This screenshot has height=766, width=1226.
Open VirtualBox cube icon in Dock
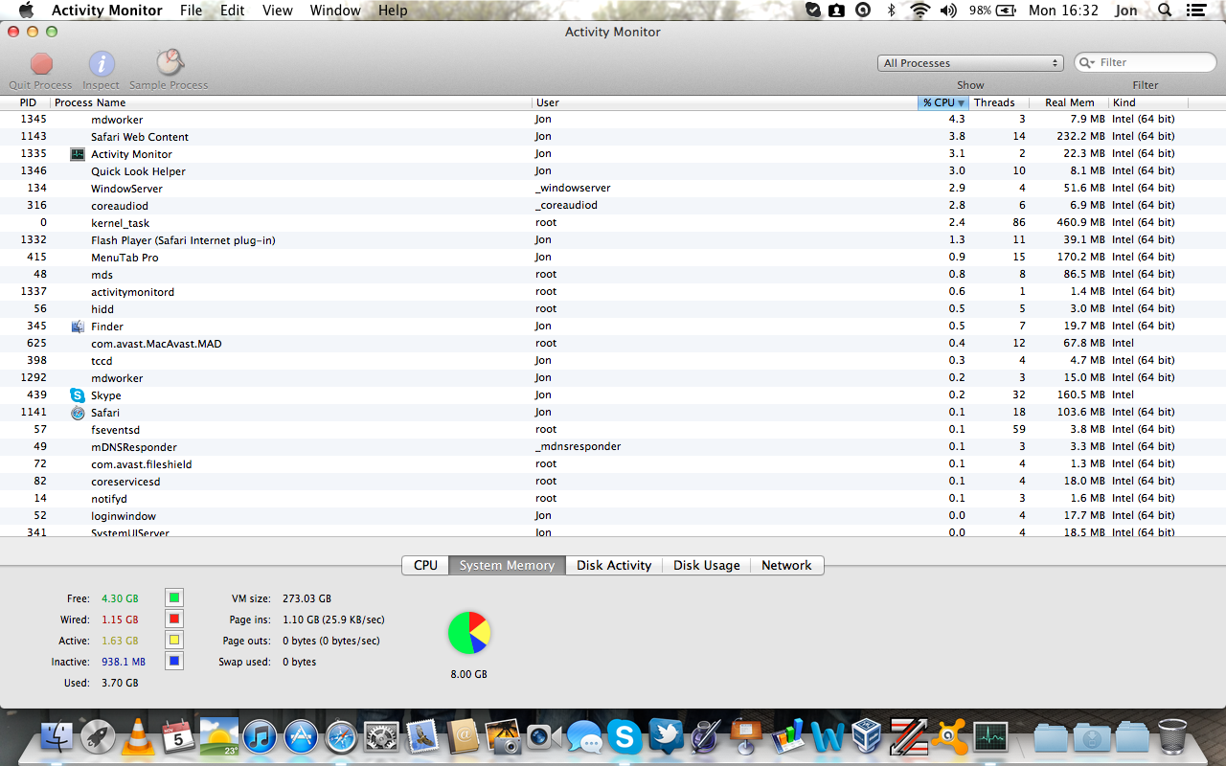click(868, 735)
